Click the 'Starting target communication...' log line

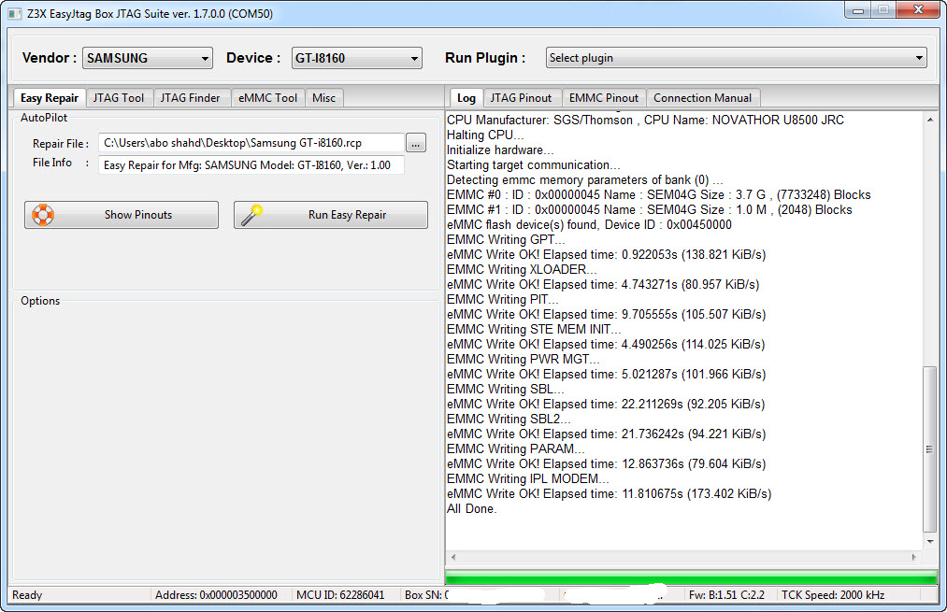coord(533,164)
